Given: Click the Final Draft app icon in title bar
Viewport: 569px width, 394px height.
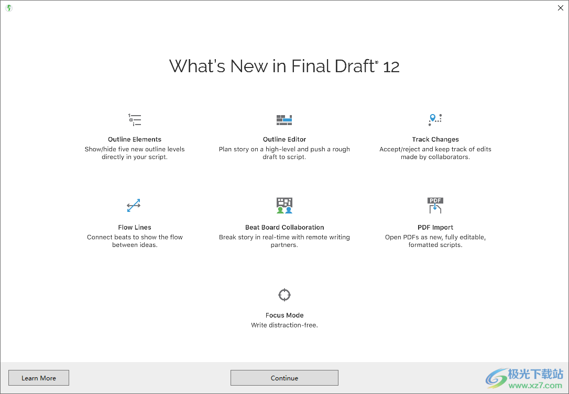Looking at the screenshot, I should click(x=9, y=8).
